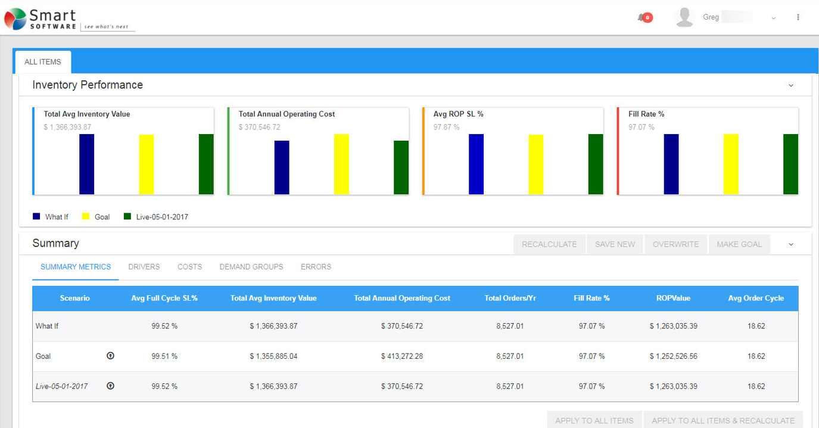Open the ERRORS tab

pos(316,267)
